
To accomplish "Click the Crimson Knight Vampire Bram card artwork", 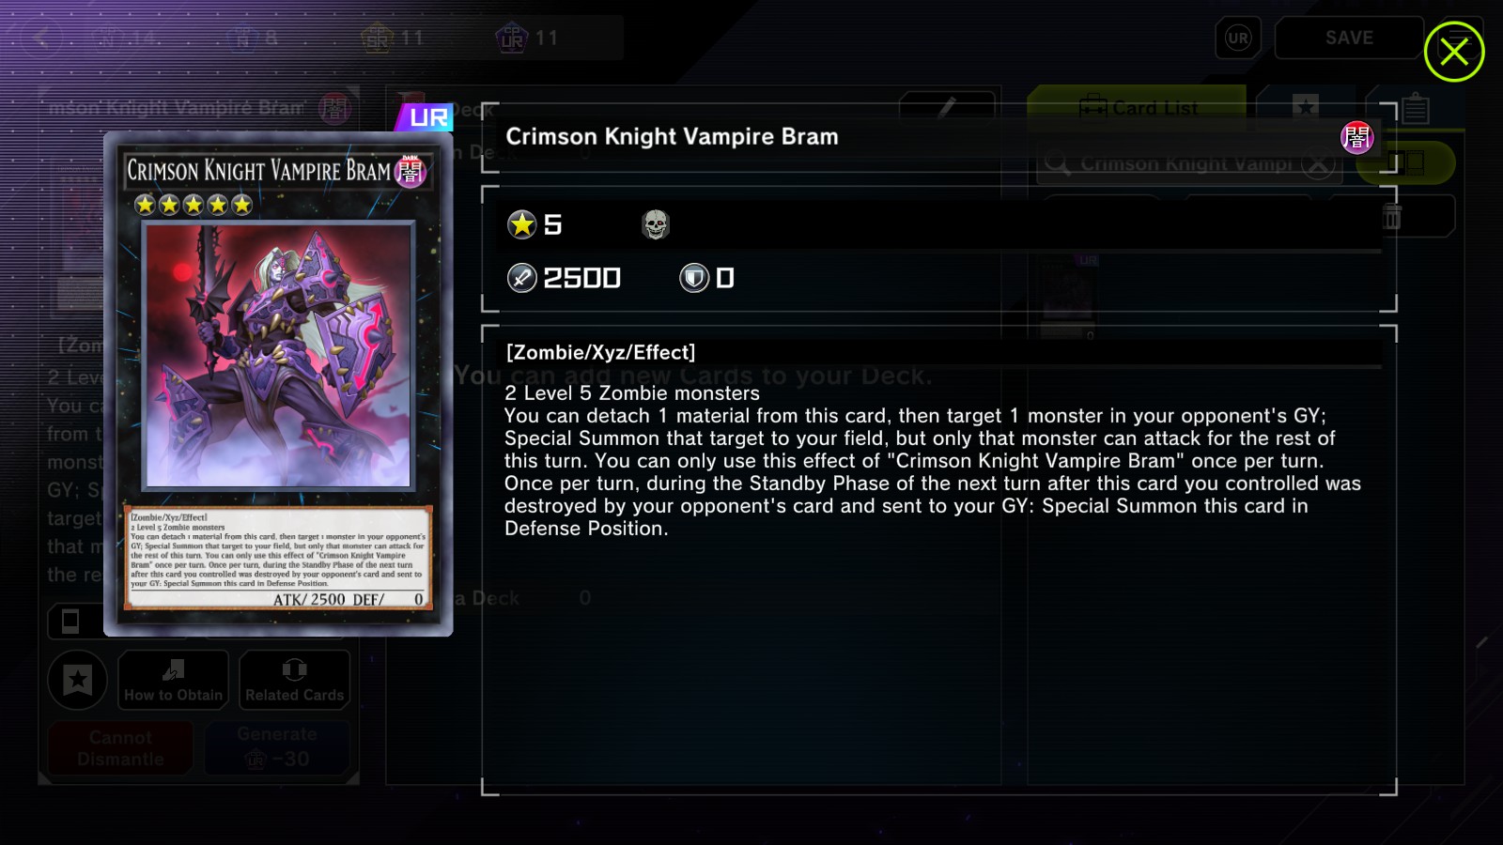I will tap(278, 356).
